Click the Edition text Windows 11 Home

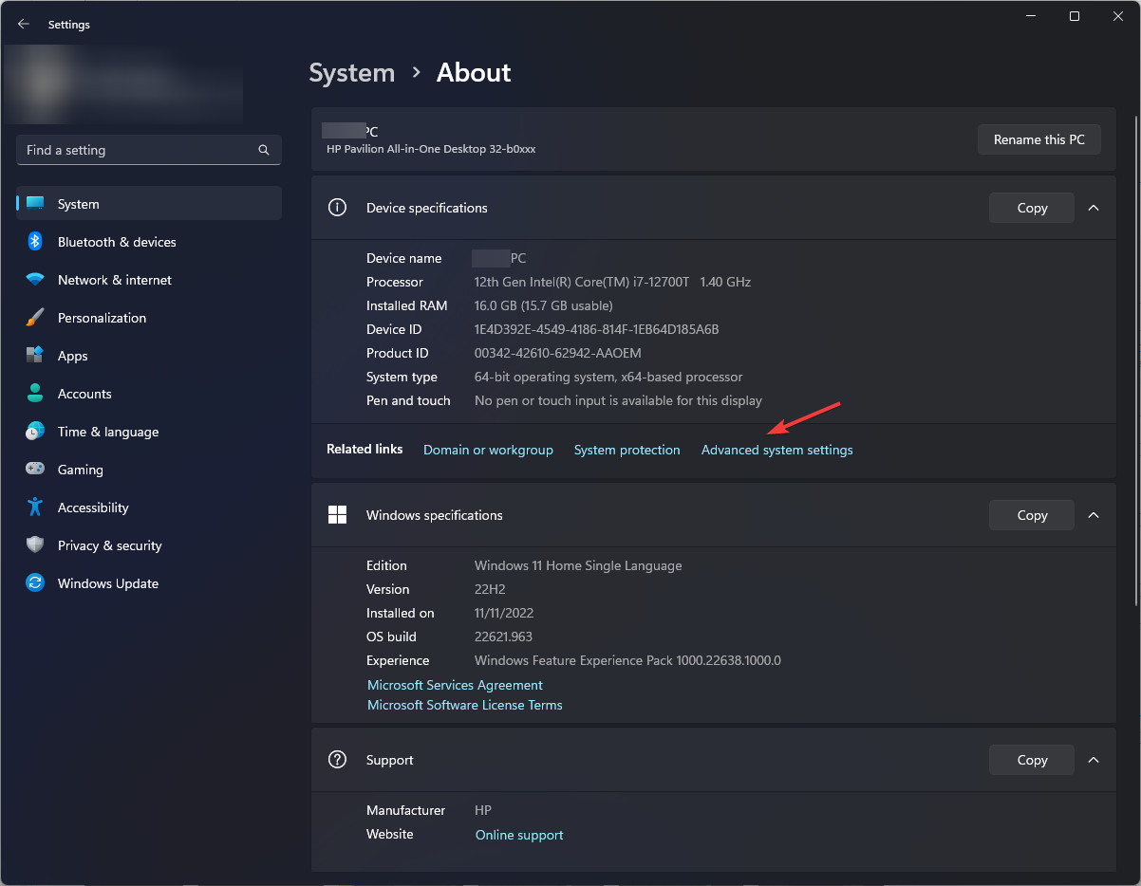click(578, 565)
